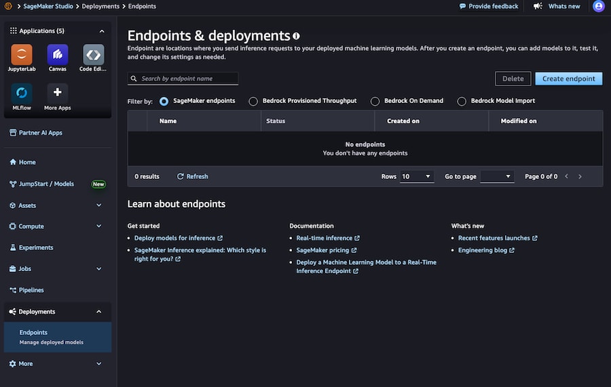Select Bedrock Model Import radio

[462, 101]
